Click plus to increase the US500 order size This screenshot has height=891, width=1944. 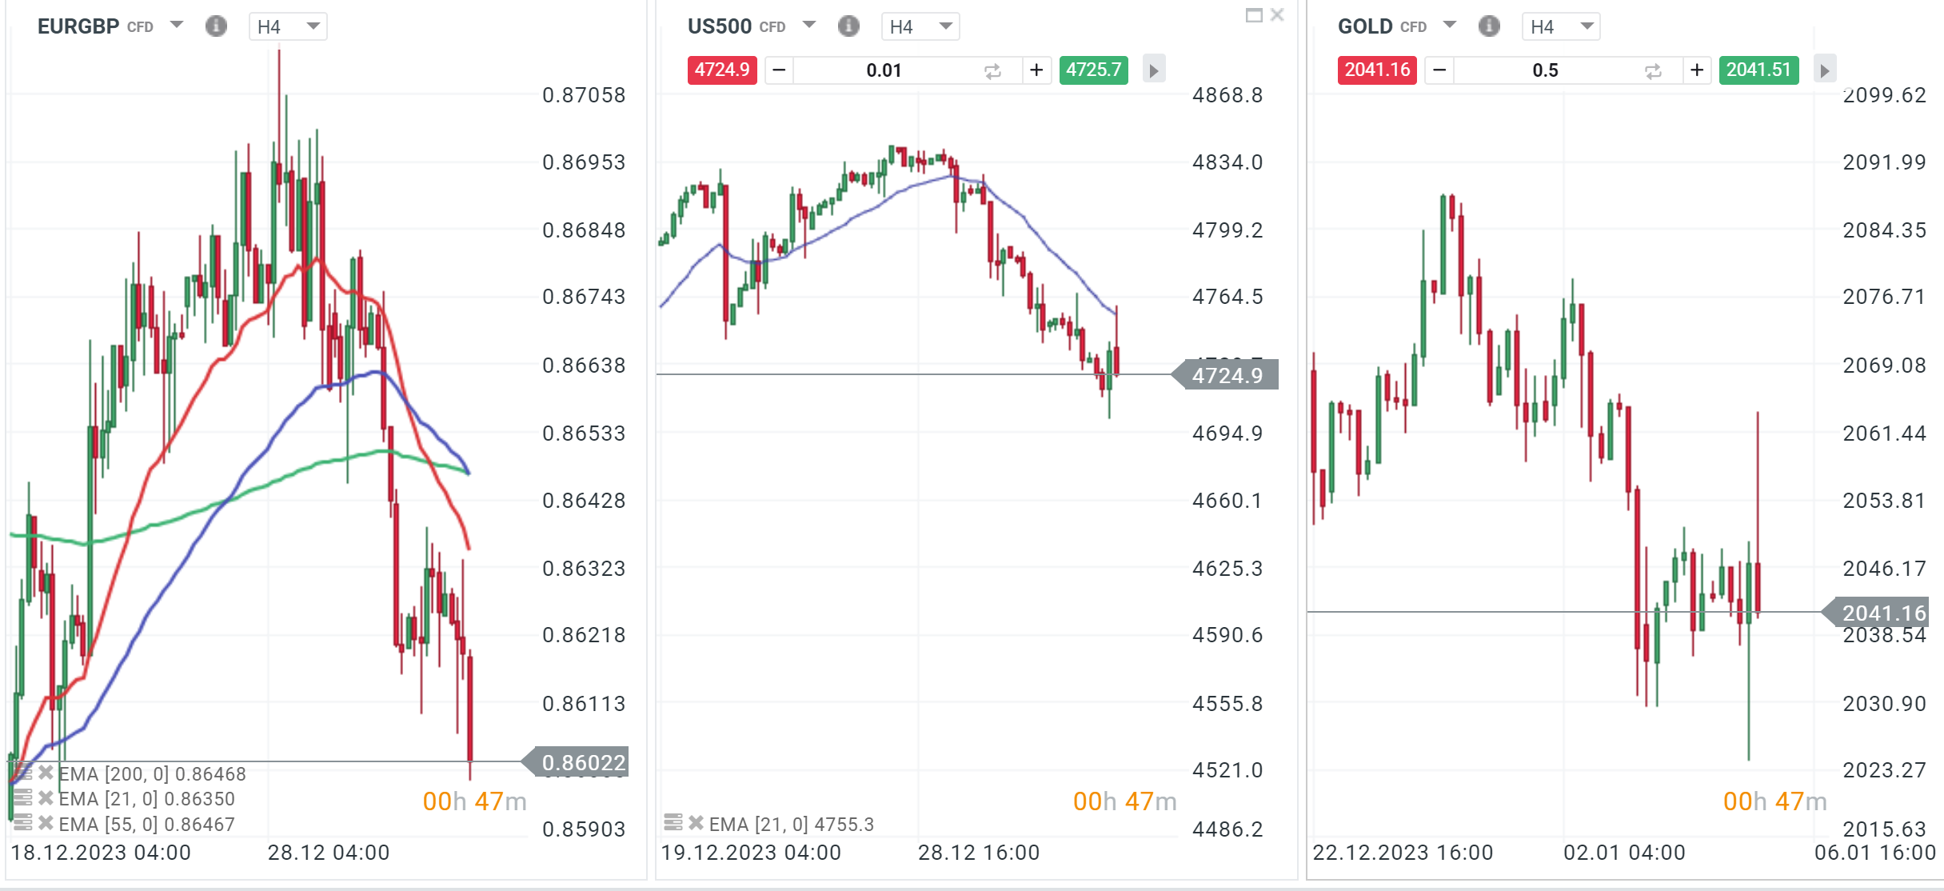tap(1036, 70)
